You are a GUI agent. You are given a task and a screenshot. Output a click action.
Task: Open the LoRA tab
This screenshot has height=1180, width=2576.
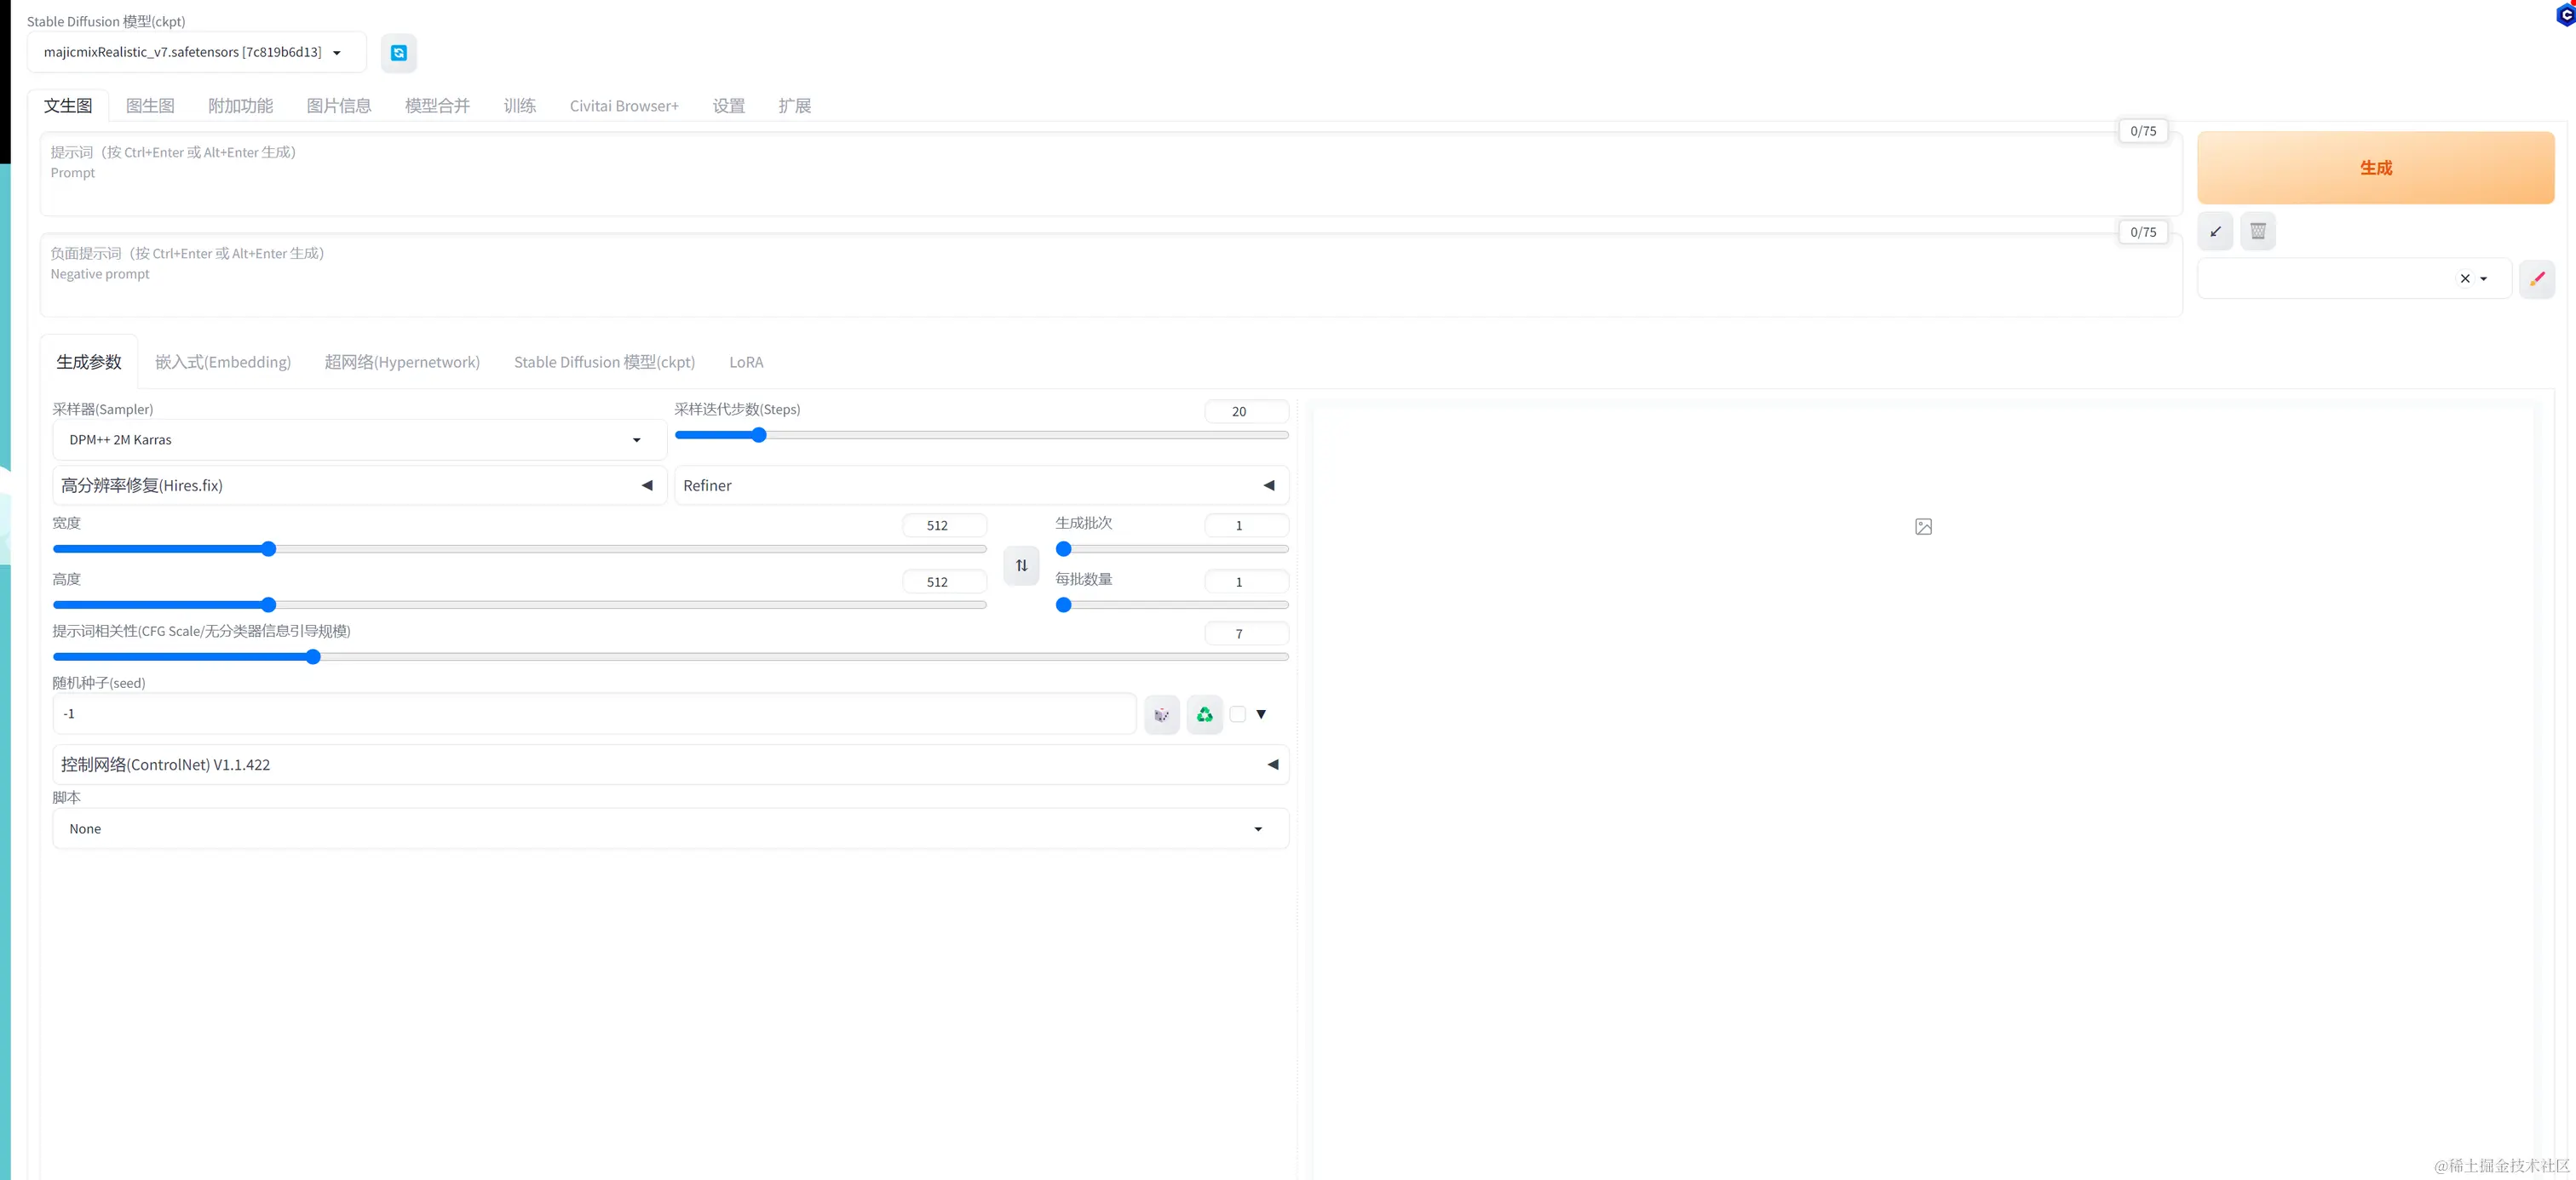point(745,362)
